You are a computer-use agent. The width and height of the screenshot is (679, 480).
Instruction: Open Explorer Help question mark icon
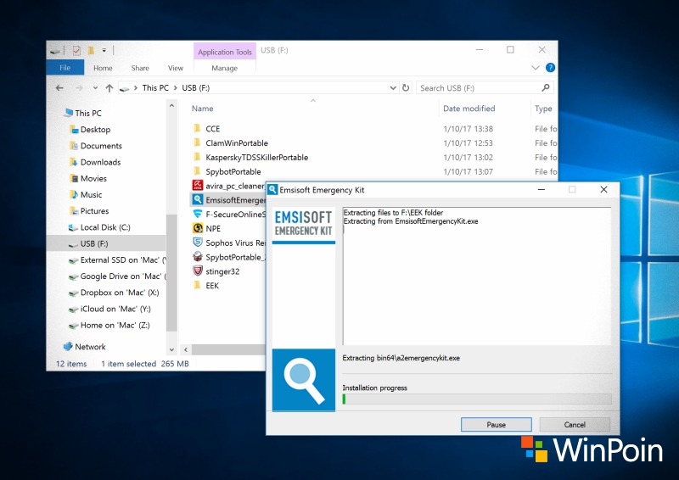(x=550, y=68)
